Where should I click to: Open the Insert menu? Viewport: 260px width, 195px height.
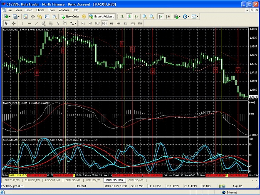[x=29, y=10]
